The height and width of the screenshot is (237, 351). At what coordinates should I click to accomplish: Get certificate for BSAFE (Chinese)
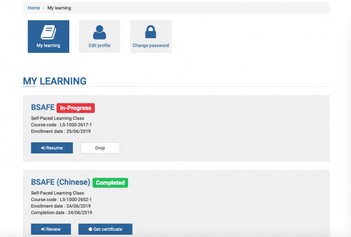click(105, 229)
